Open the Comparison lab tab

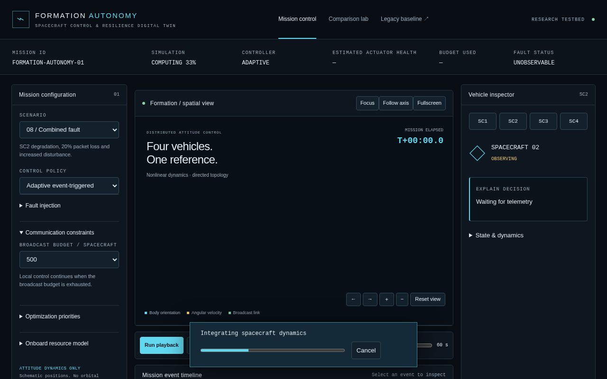(x=349, y=19)
